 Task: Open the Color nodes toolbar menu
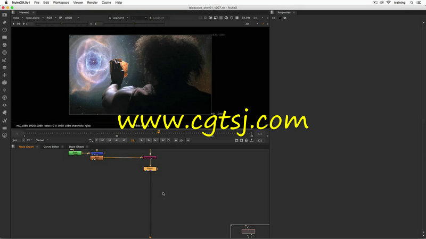[x=5, y=45]
